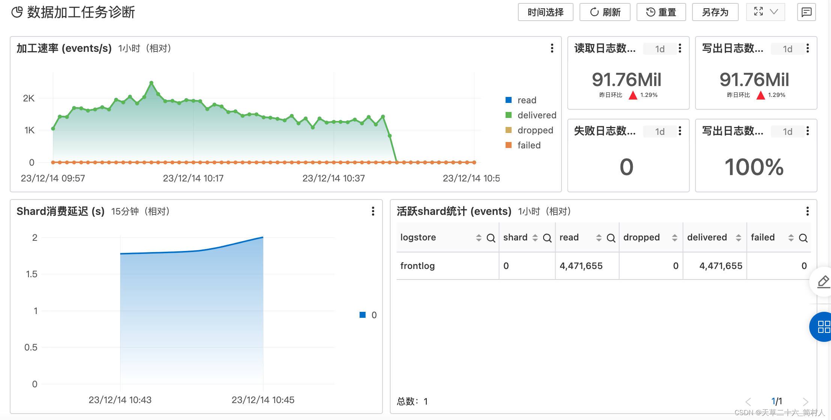Search within the failed column

tap(803, 237)
